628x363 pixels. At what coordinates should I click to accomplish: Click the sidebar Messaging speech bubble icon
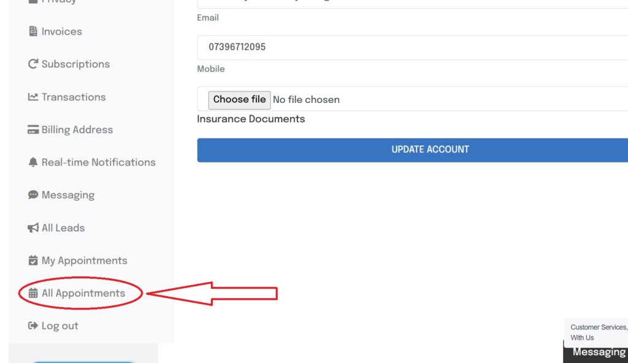pos(33,195)
